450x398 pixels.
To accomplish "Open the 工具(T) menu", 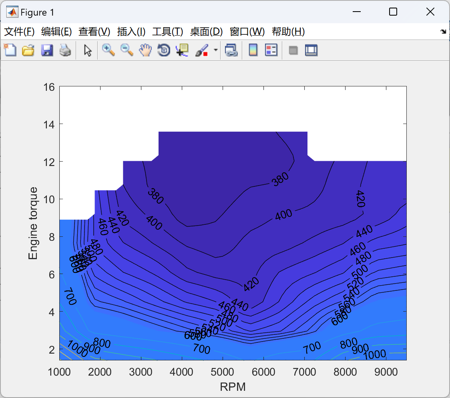I will coord(168,32).
